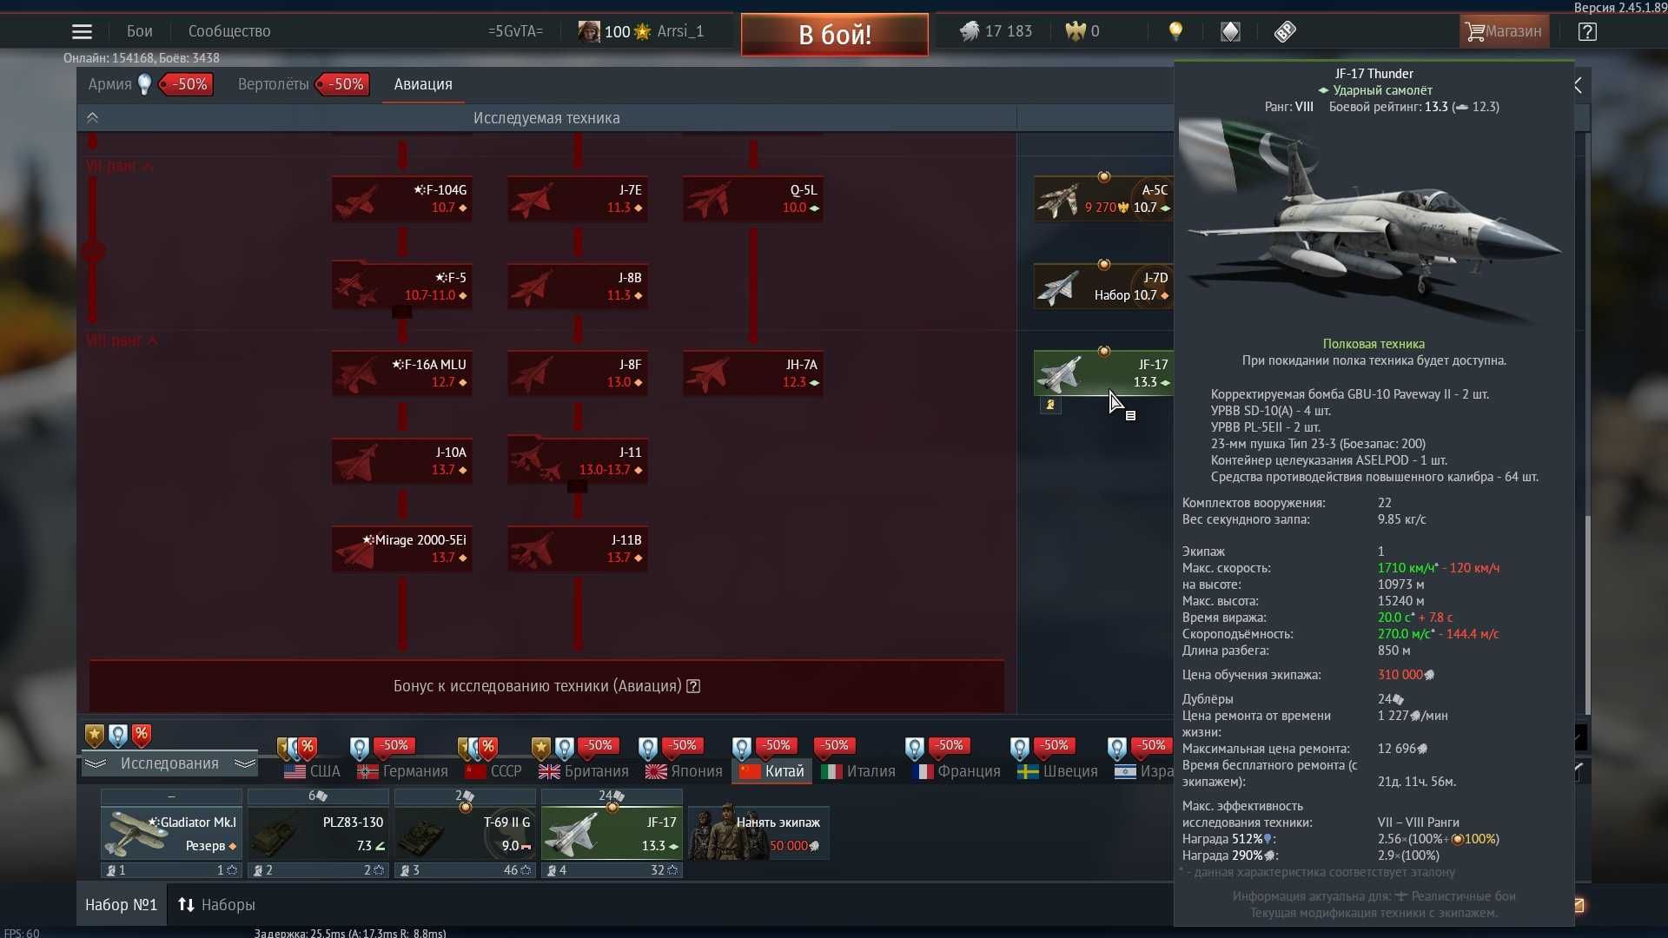This screenshot has width=1668, height=938.
Task: Open crew 1 settings below Gladiator
Action: pyautogui.click(x=171, y=870)
